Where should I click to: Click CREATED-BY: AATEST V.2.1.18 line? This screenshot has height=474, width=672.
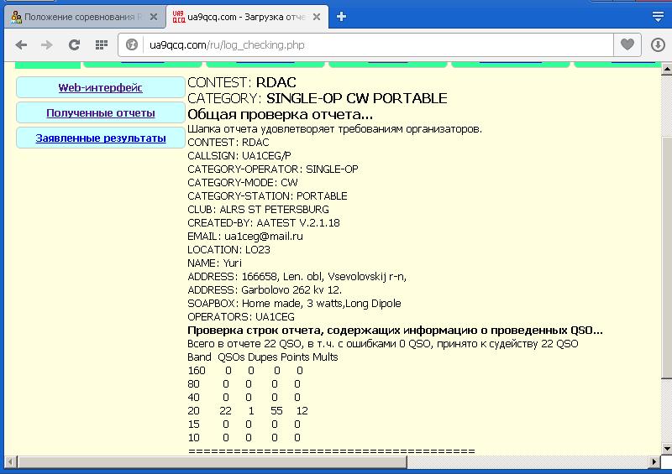[x=264, y=223]
